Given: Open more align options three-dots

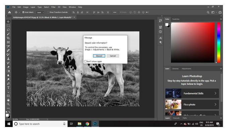Looking at the screenshot, I should click(x=115, y=12).
